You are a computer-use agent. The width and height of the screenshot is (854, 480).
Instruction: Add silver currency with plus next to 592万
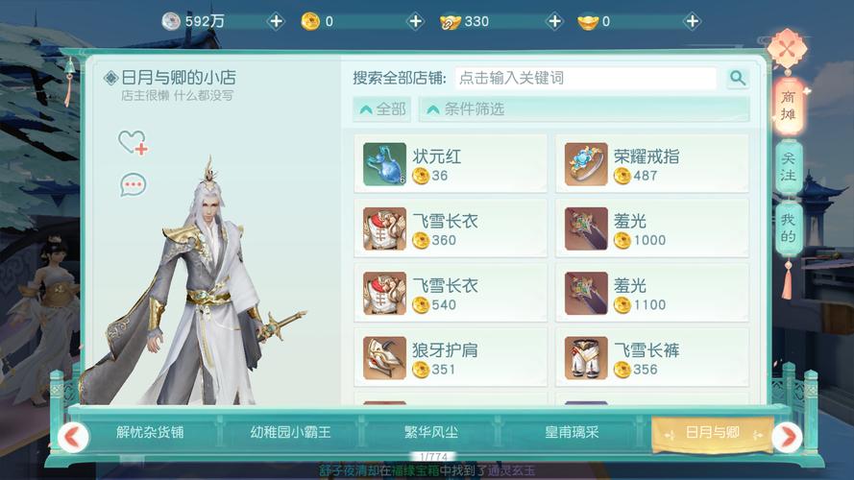click(x=276, y=21)
